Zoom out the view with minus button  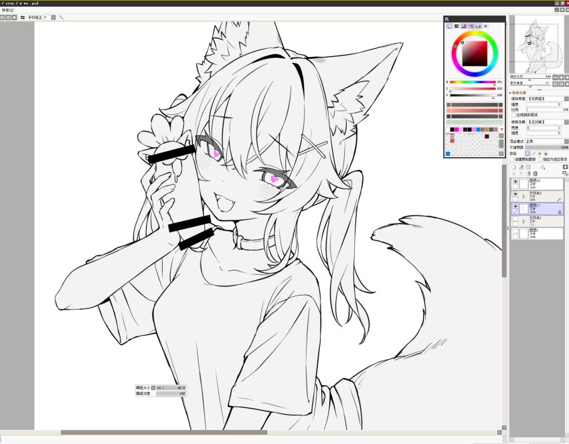pyautogui.click(x=555, y=77)
